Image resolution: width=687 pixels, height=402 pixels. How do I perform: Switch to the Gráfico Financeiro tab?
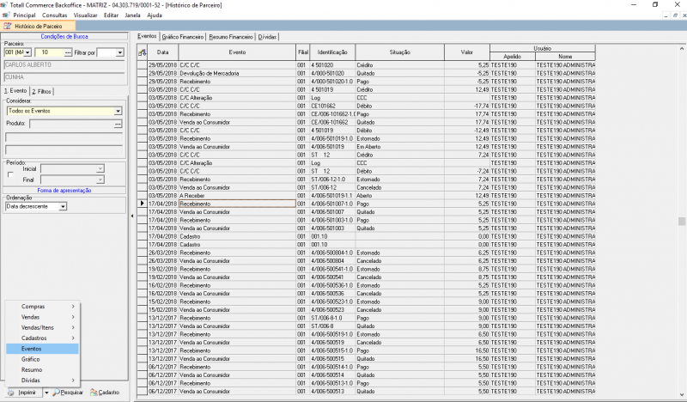(182, 38)
